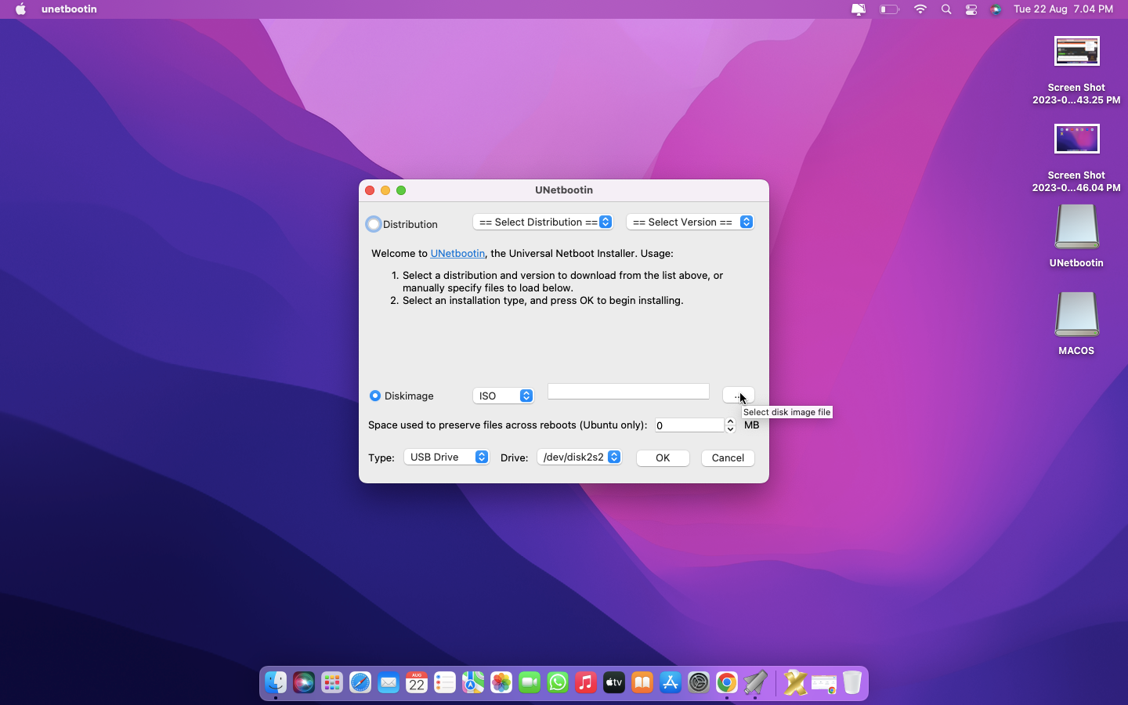1128x705 pixels.
Task: Click the MACOS drive icon on desktop
Action: (x=1076, y=316)
